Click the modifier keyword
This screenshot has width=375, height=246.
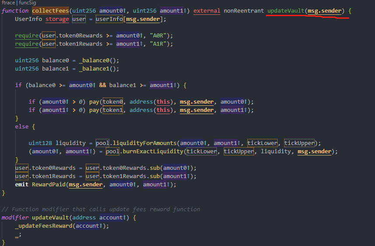coord(15,218)
